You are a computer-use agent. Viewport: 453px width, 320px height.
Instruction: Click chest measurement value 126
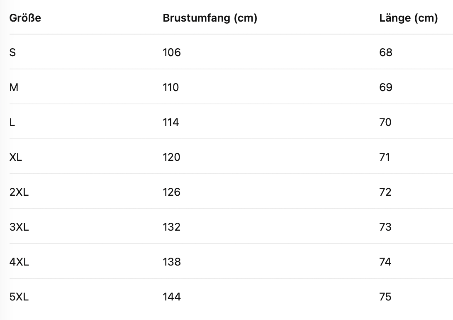(172, 192)
